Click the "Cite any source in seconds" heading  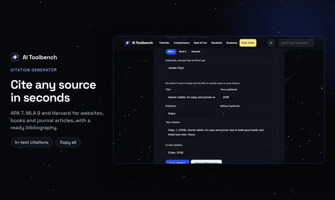coord(53,91)
